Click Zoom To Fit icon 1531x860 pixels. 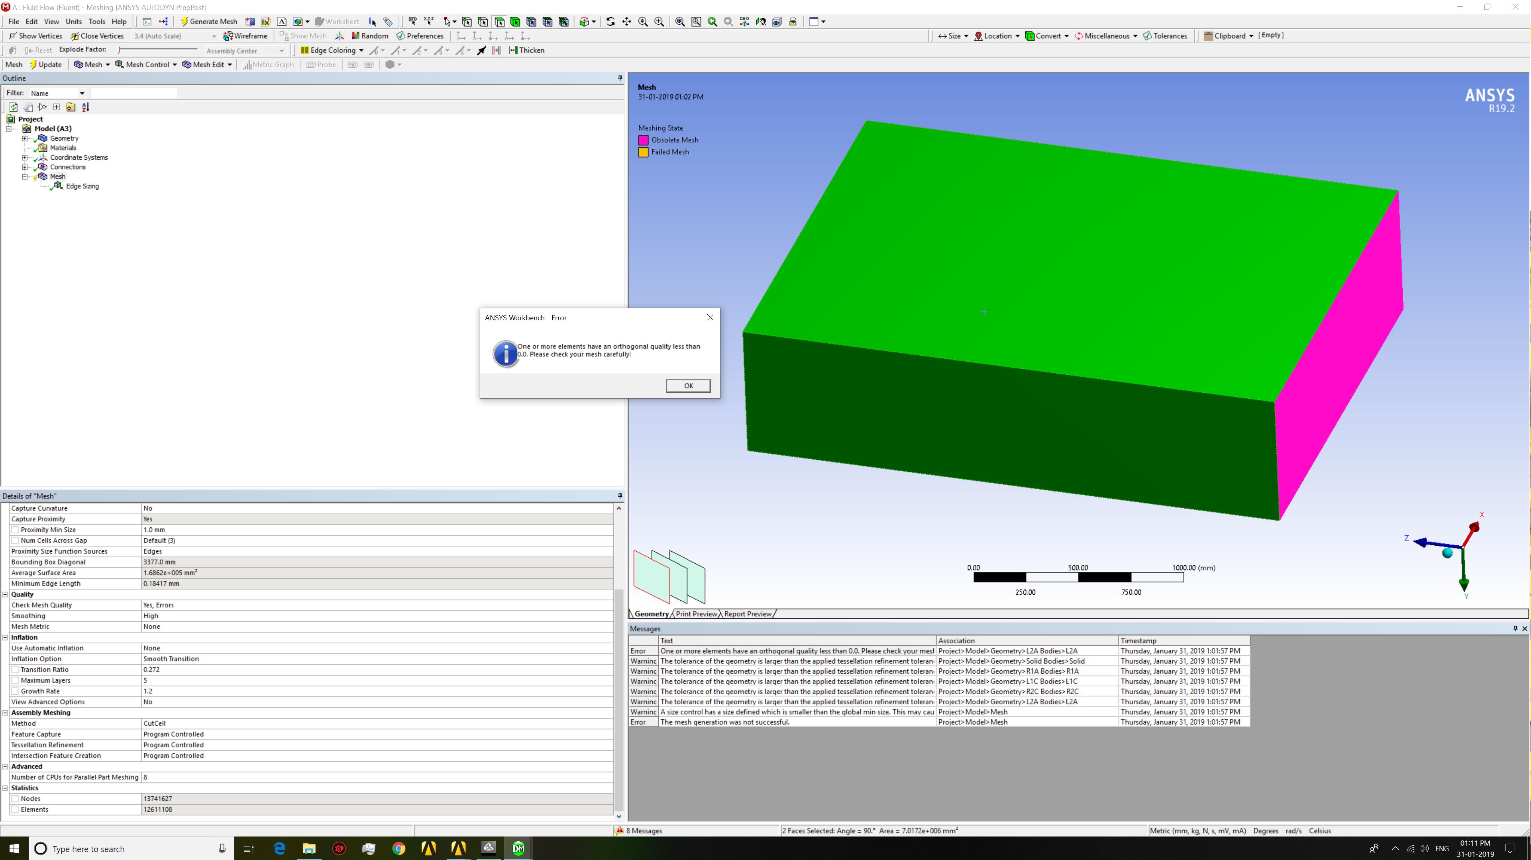coord(680,22)
